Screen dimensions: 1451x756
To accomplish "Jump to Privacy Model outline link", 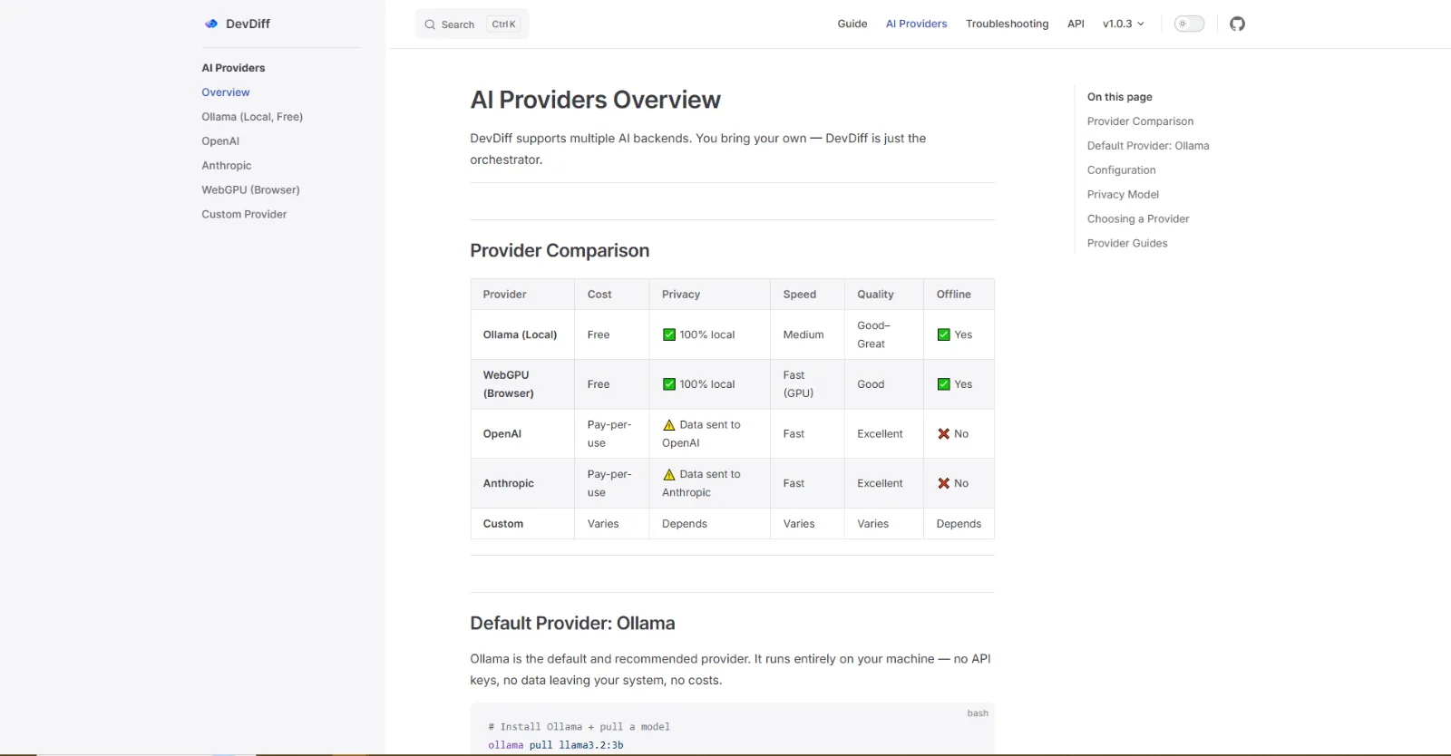I will pos(1123,195).
